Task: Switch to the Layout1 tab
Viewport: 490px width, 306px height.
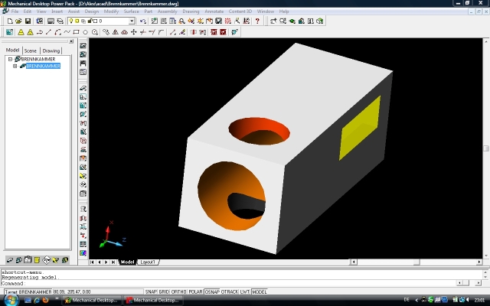Action: click(147, 262)
